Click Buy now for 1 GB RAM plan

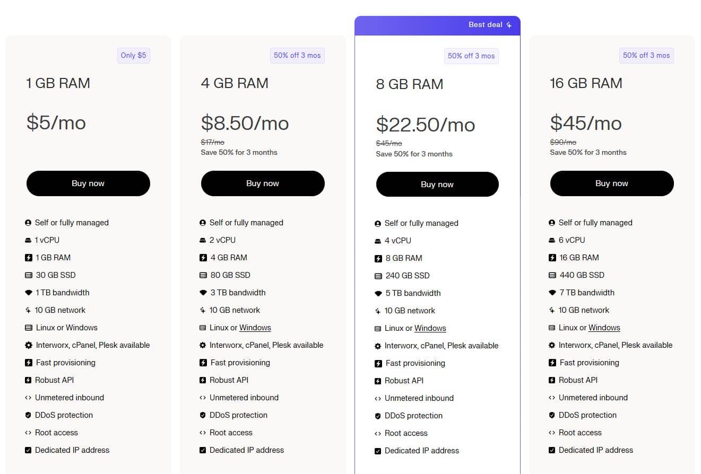(x=88, y=183)
